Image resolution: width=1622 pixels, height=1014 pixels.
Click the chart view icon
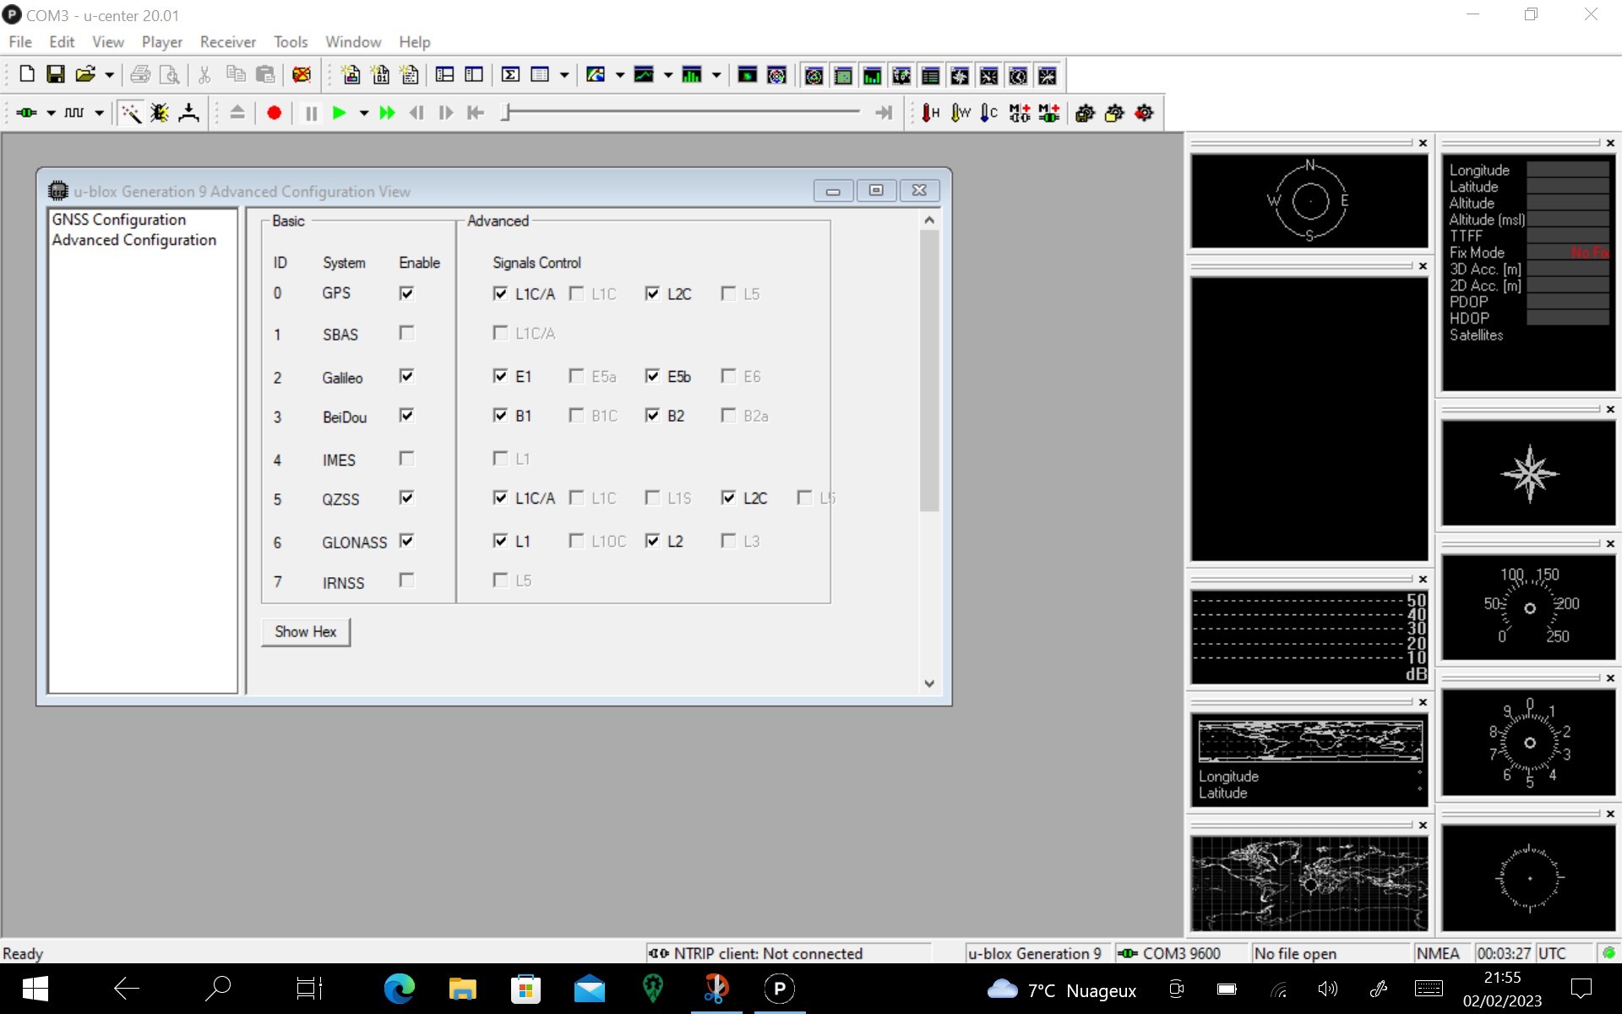[644, 74]
